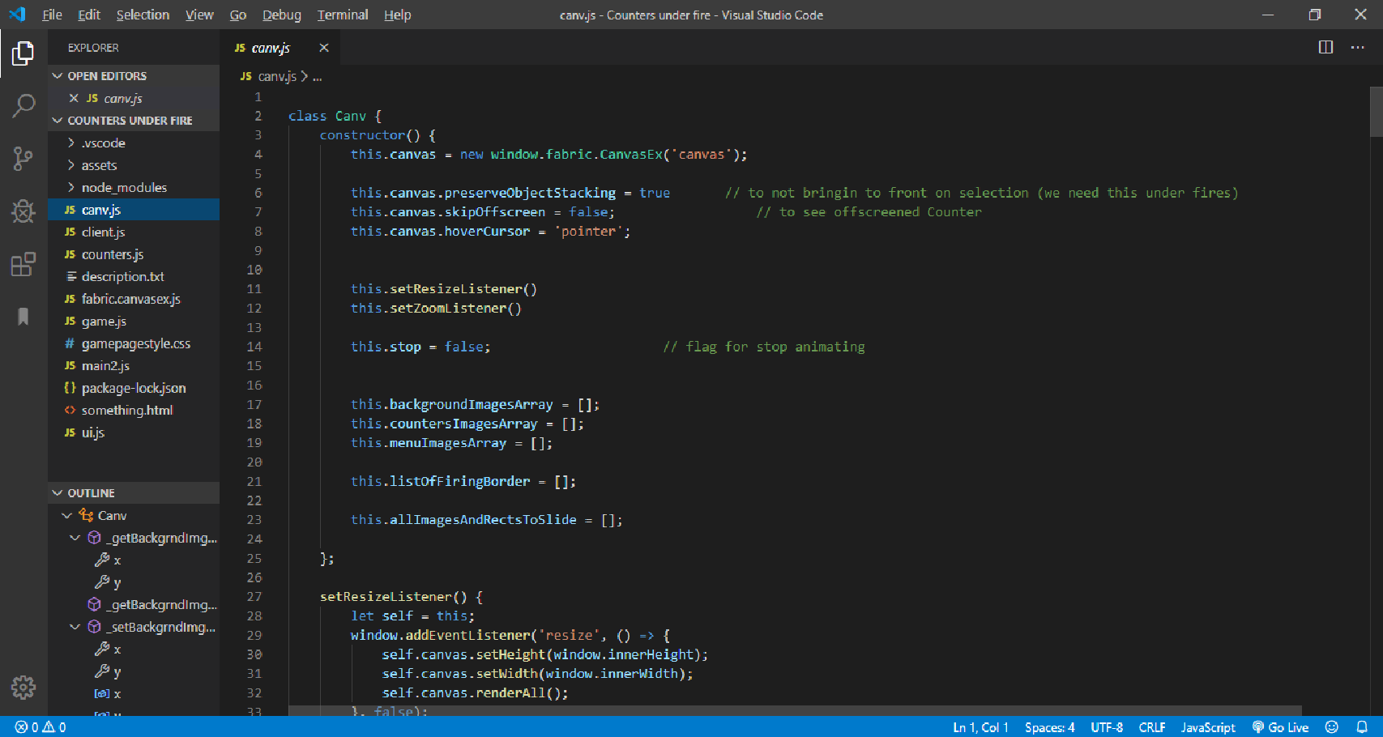Change language mode JavaScript in status bar
Image resolution: width=1383 pixels, height=737 pixels.
[x=1208, y=727]
